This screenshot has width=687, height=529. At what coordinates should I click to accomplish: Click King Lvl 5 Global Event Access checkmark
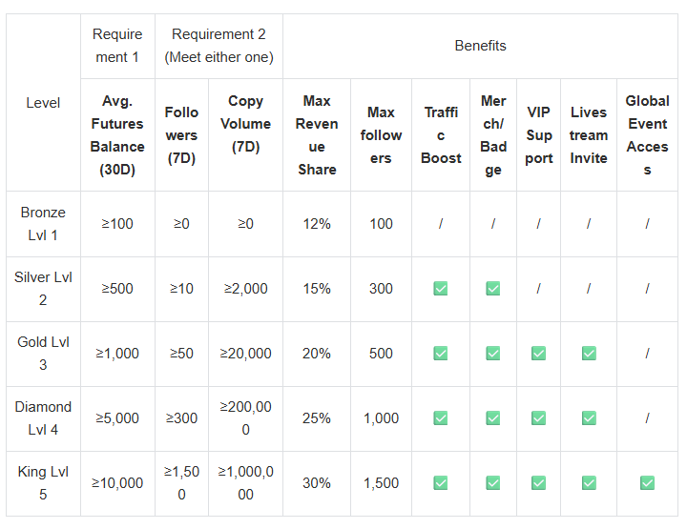[647, 483]
